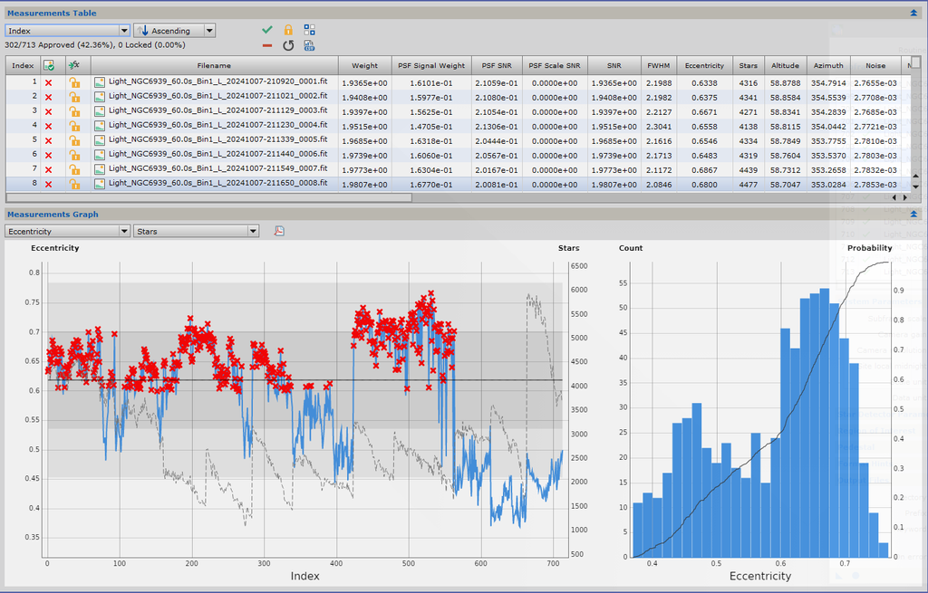
Task: Collapse the Measurements Graph section arrow
Action: 913,214
